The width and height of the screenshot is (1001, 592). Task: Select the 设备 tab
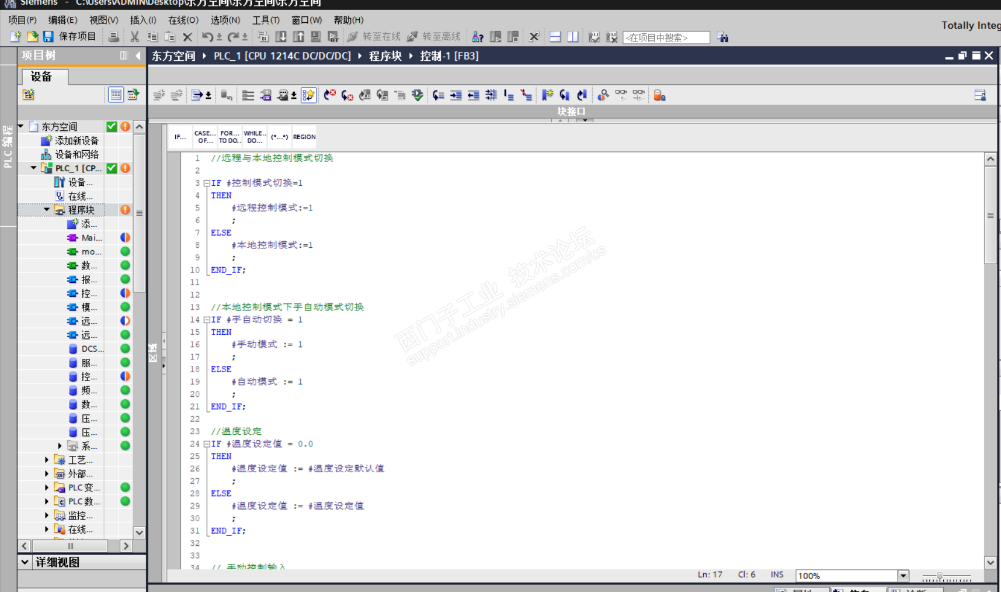45,77
